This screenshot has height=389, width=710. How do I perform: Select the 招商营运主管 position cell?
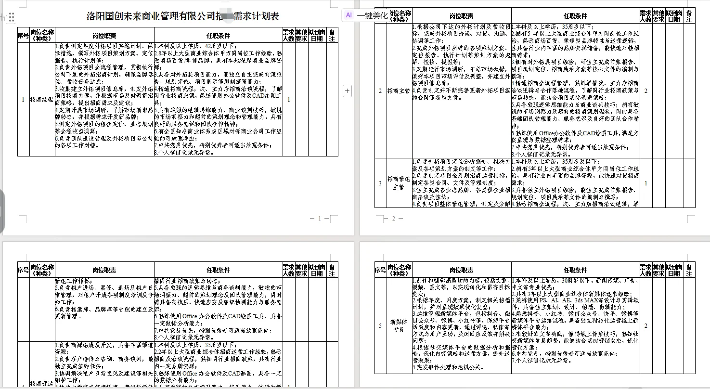click(x=399, y=183)
